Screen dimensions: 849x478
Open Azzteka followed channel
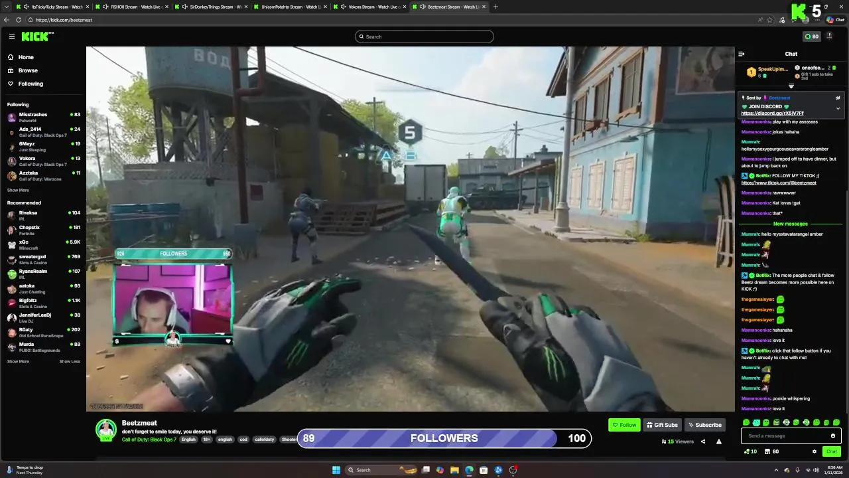coord(43,175)
